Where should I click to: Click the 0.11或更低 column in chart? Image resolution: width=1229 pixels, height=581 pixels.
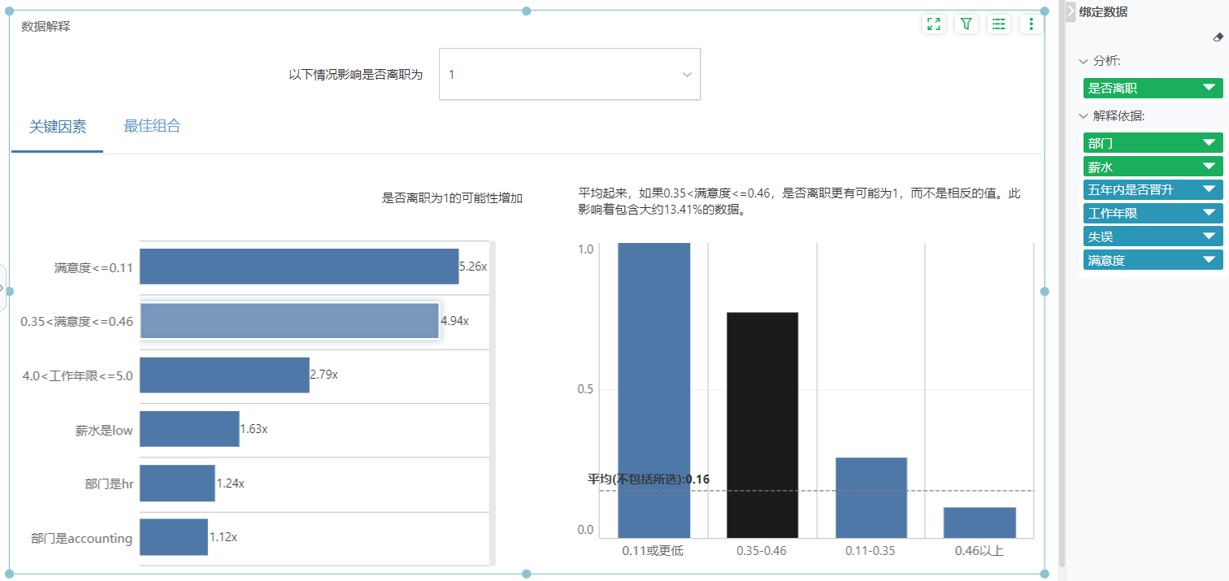654,390
